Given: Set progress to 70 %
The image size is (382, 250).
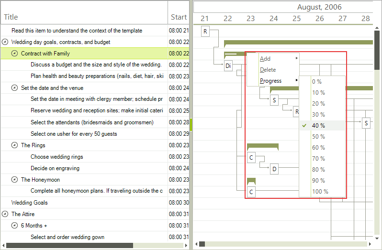Looking at the screenshot, I should 322,158.
